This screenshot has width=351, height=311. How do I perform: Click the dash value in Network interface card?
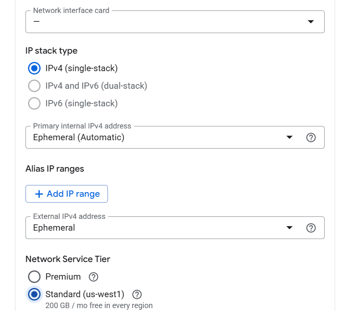[x=36, y=22]
